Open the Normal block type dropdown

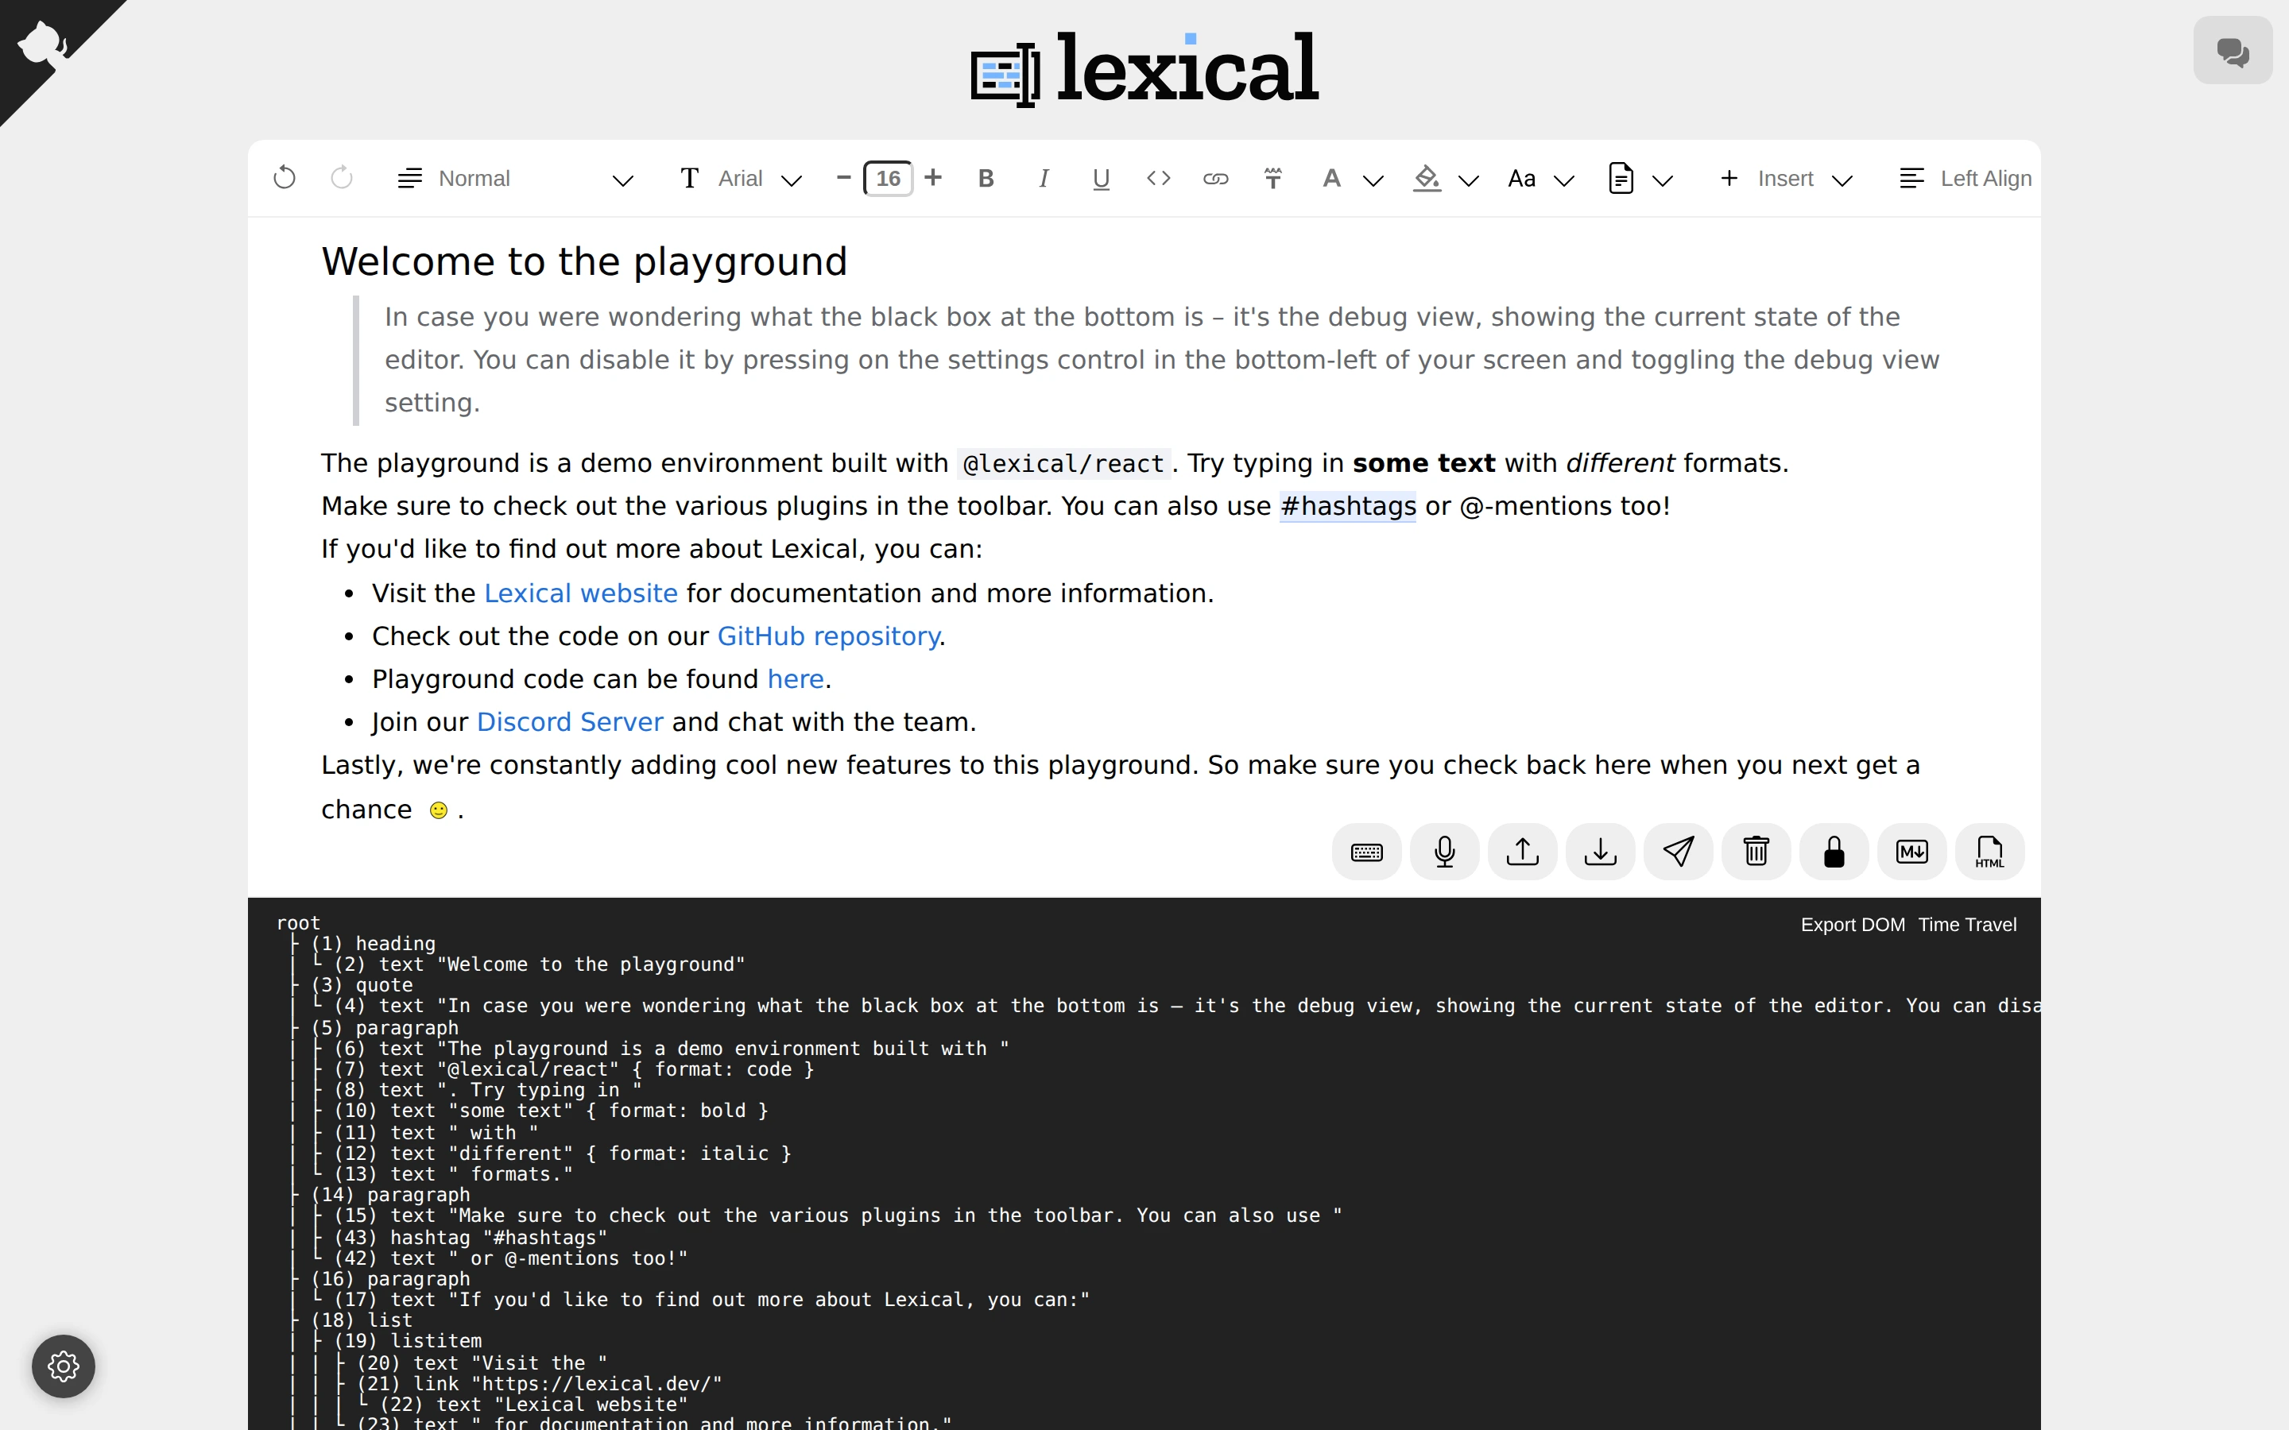coord(516,178)
